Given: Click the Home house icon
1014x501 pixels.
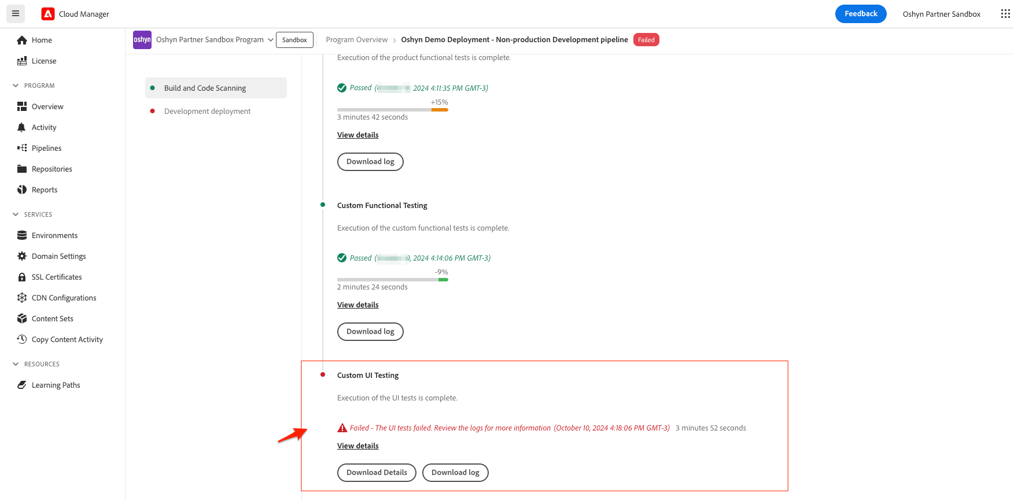Looking at the screenshot, I should [x=22, y=40].
